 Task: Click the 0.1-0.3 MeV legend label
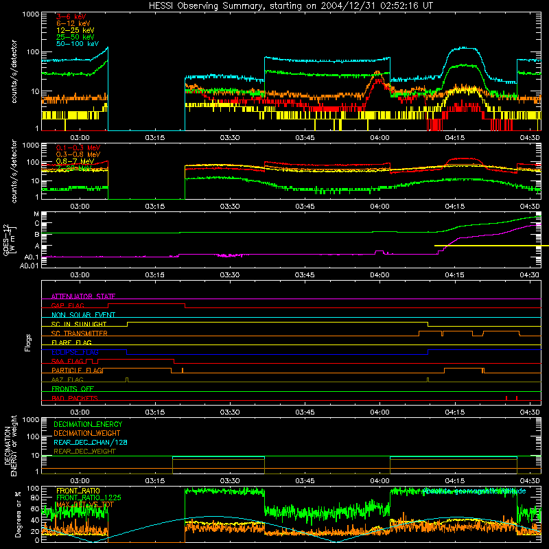click(x=78, y=148)
